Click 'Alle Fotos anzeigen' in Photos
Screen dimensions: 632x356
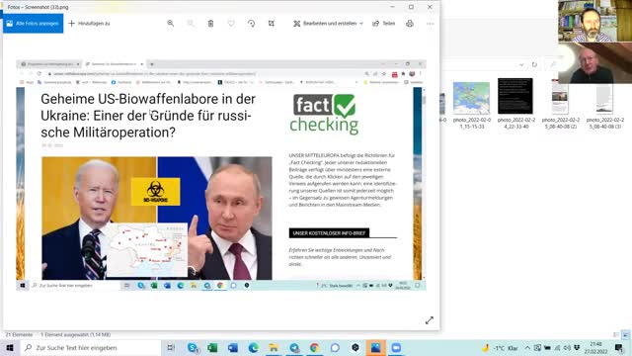coord(33,24)
